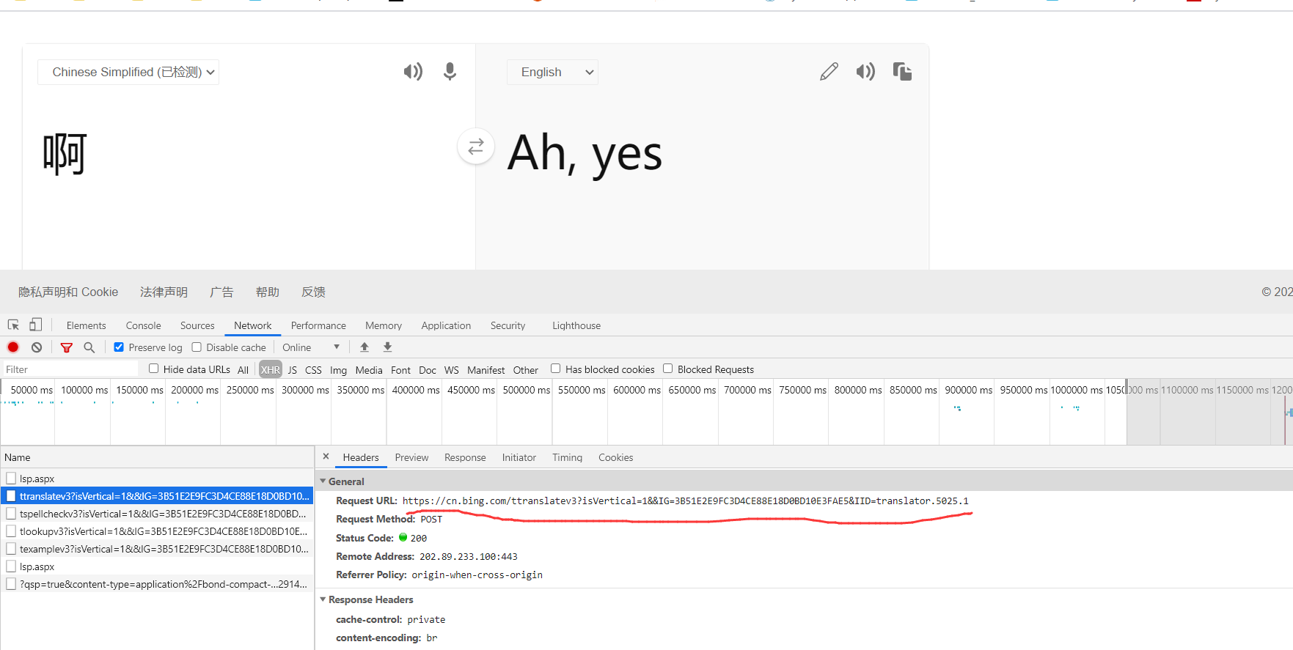
Task: Filter requests by Img type
Action: click(x=338, y=370)
